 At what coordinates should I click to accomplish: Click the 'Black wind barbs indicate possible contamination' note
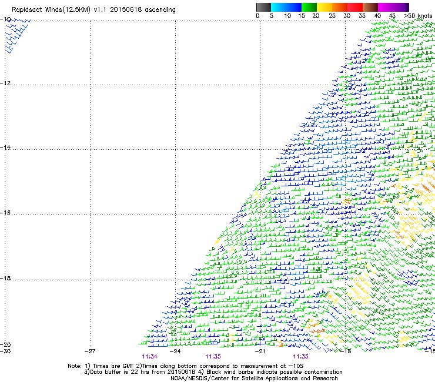point(275,372)
